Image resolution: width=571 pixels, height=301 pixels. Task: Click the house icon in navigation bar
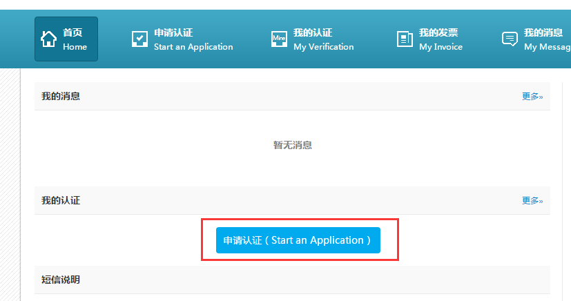coord(48,39)
